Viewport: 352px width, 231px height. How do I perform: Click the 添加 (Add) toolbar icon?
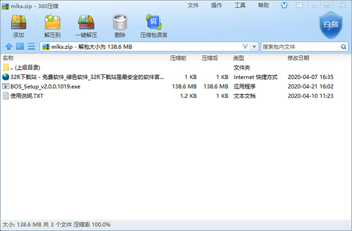(x=19, y=22)
